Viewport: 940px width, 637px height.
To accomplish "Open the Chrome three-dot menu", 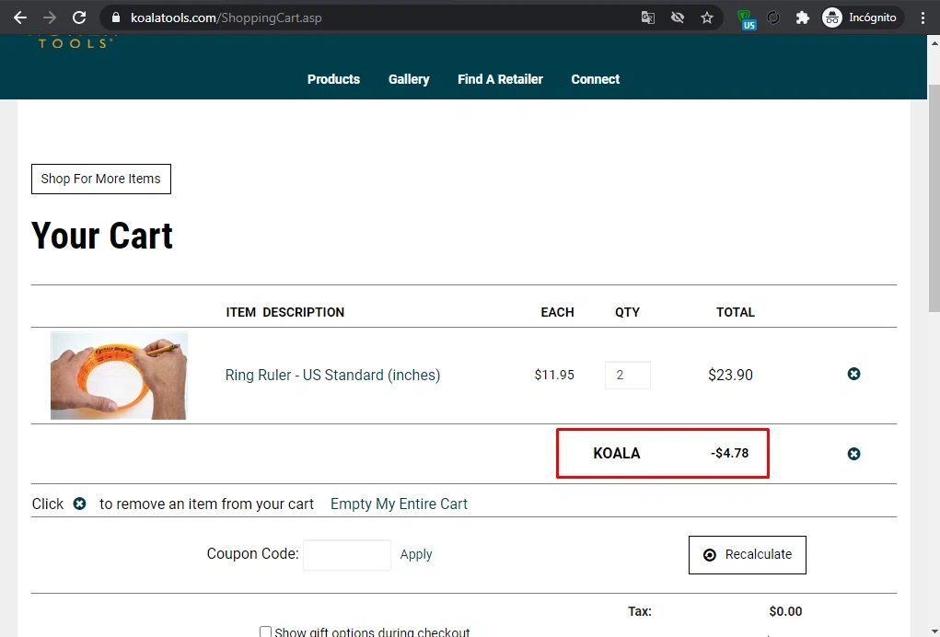I will point(923,18).
